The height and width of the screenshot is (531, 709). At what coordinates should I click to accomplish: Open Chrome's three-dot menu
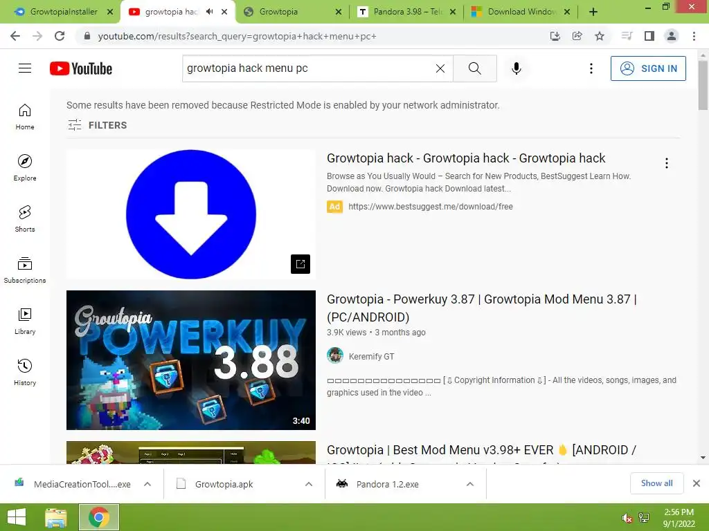tap(694, 36)
